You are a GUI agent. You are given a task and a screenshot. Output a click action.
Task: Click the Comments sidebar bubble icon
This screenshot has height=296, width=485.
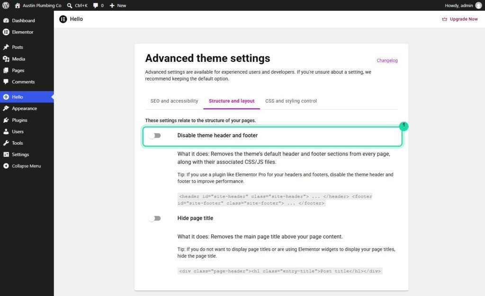[x=6, y=81]
